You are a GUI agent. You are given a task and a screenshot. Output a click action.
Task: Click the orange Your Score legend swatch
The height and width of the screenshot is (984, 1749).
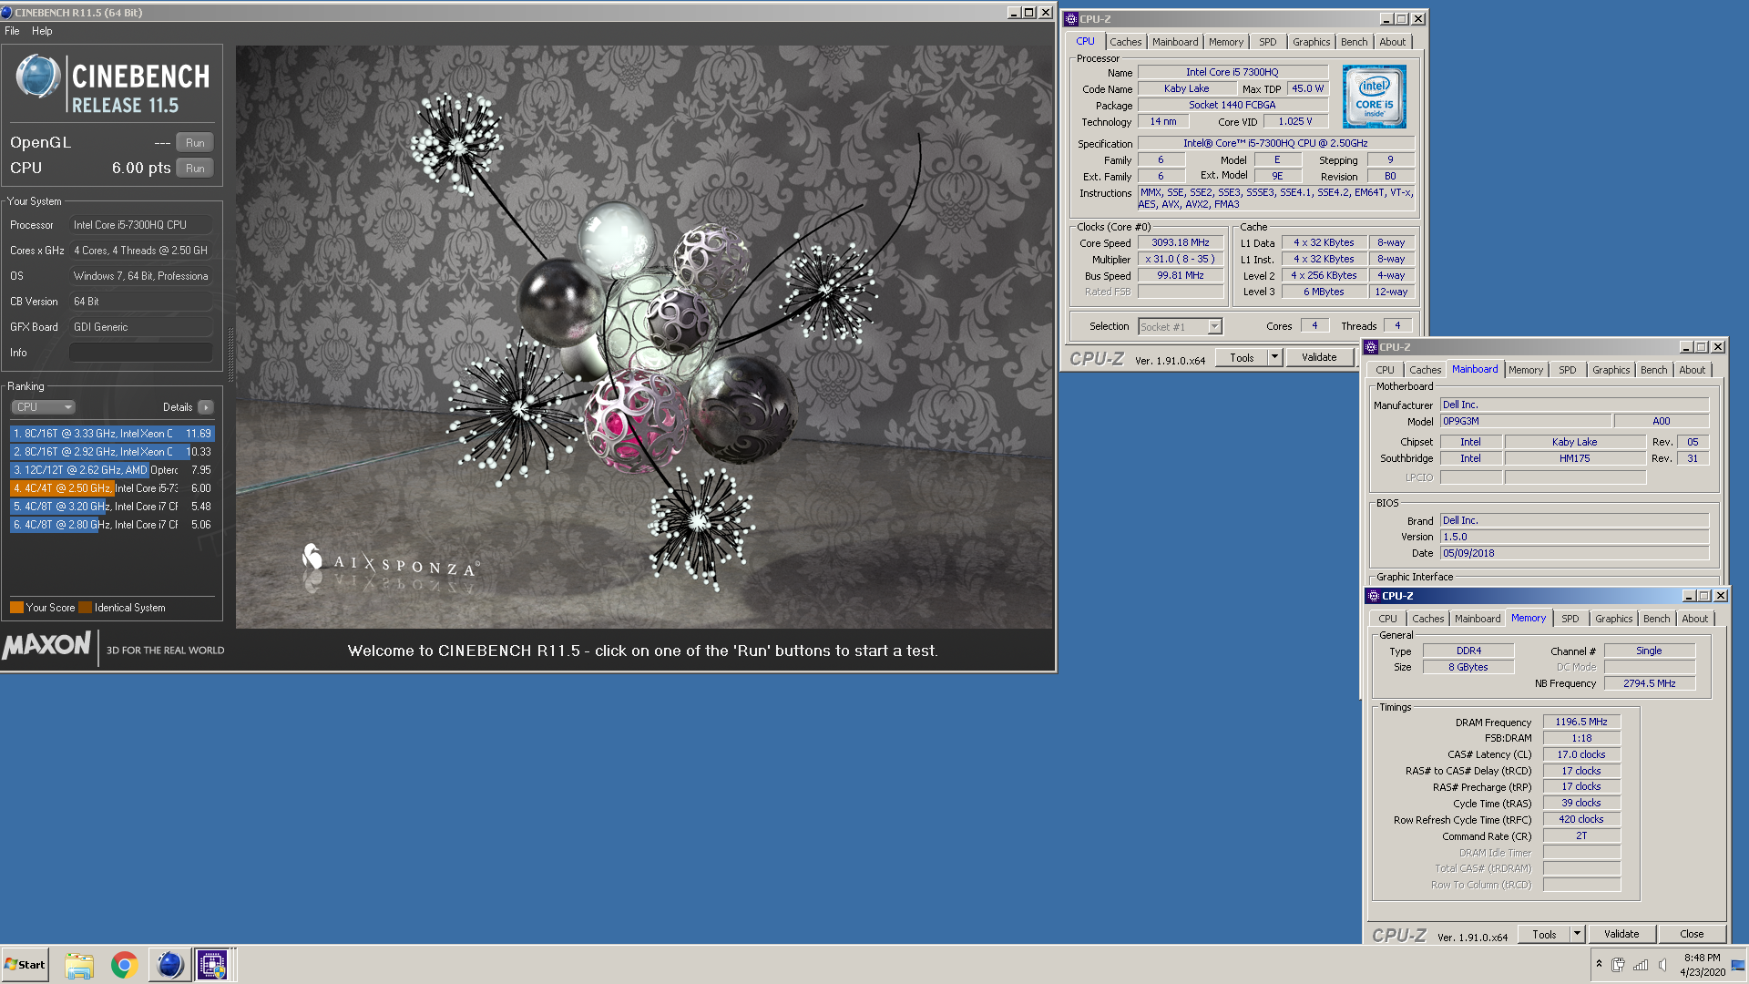(16, 608)
